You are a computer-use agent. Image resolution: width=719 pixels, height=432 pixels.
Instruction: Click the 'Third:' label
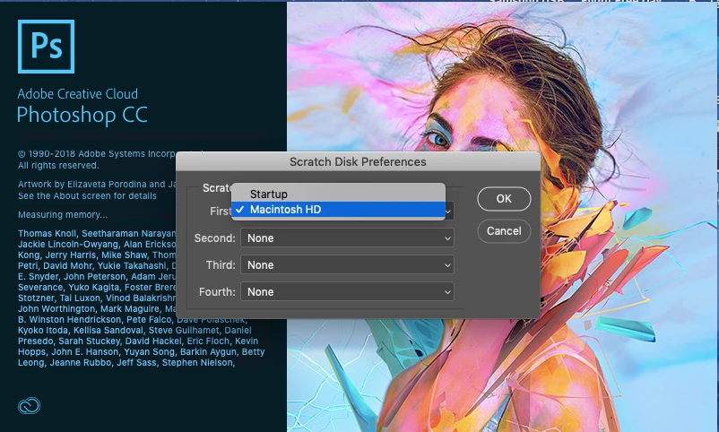tap(221, 265)
